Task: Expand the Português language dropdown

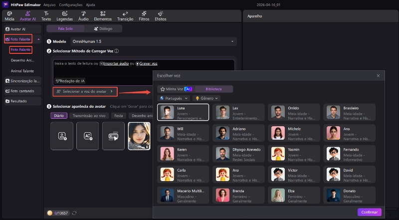Action: (174, 98)
